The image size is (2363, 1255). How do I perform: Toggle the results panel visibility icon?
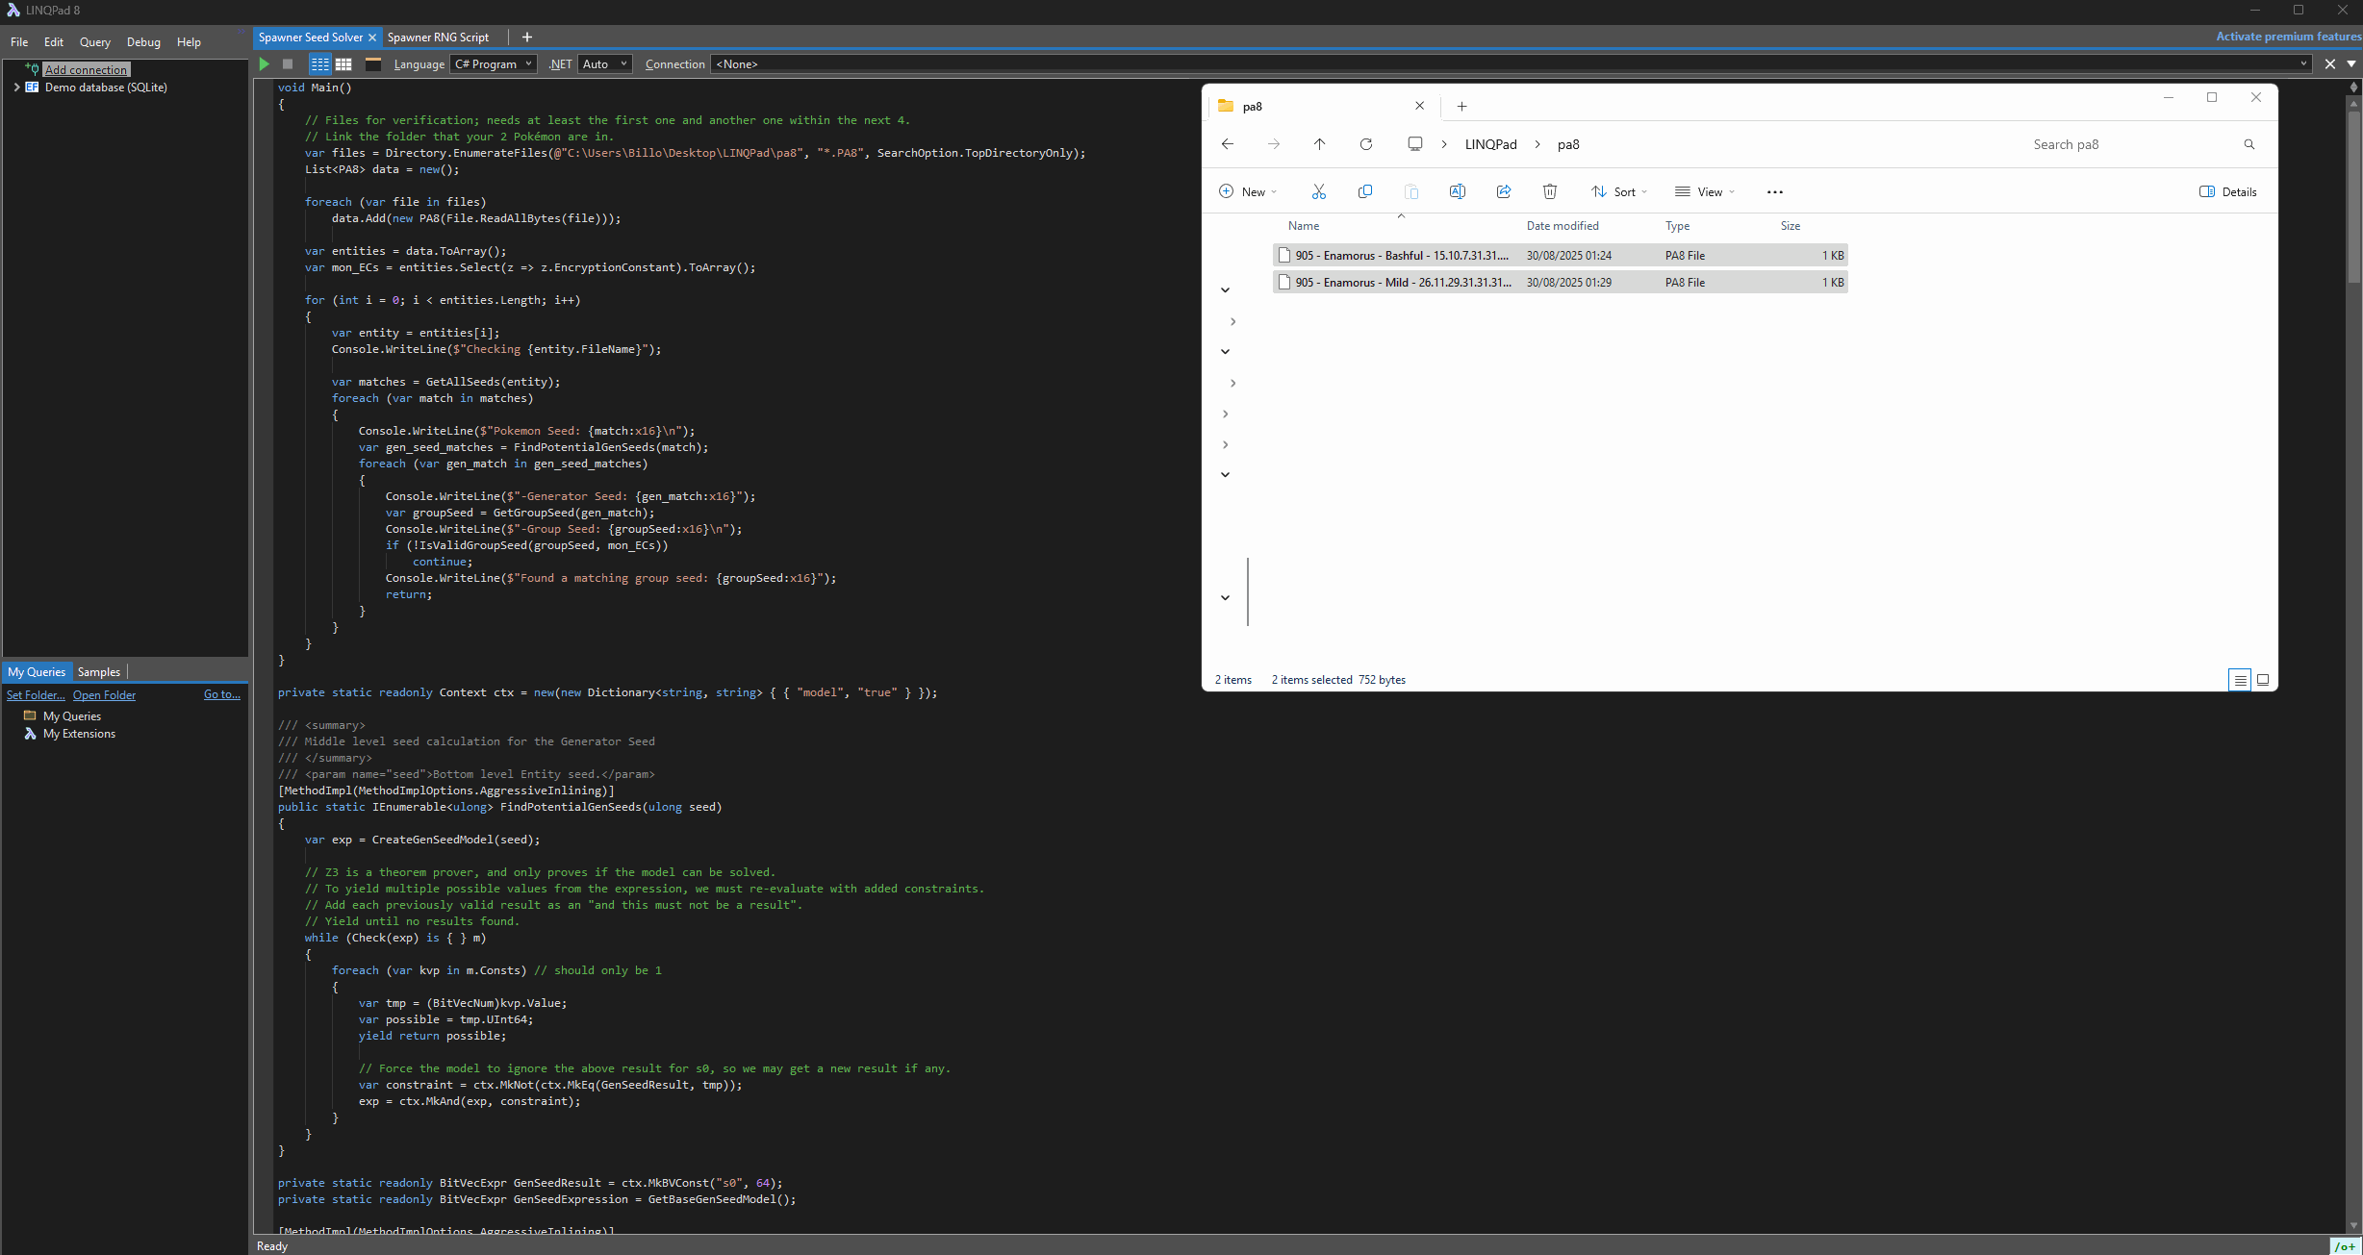[373, 64]
